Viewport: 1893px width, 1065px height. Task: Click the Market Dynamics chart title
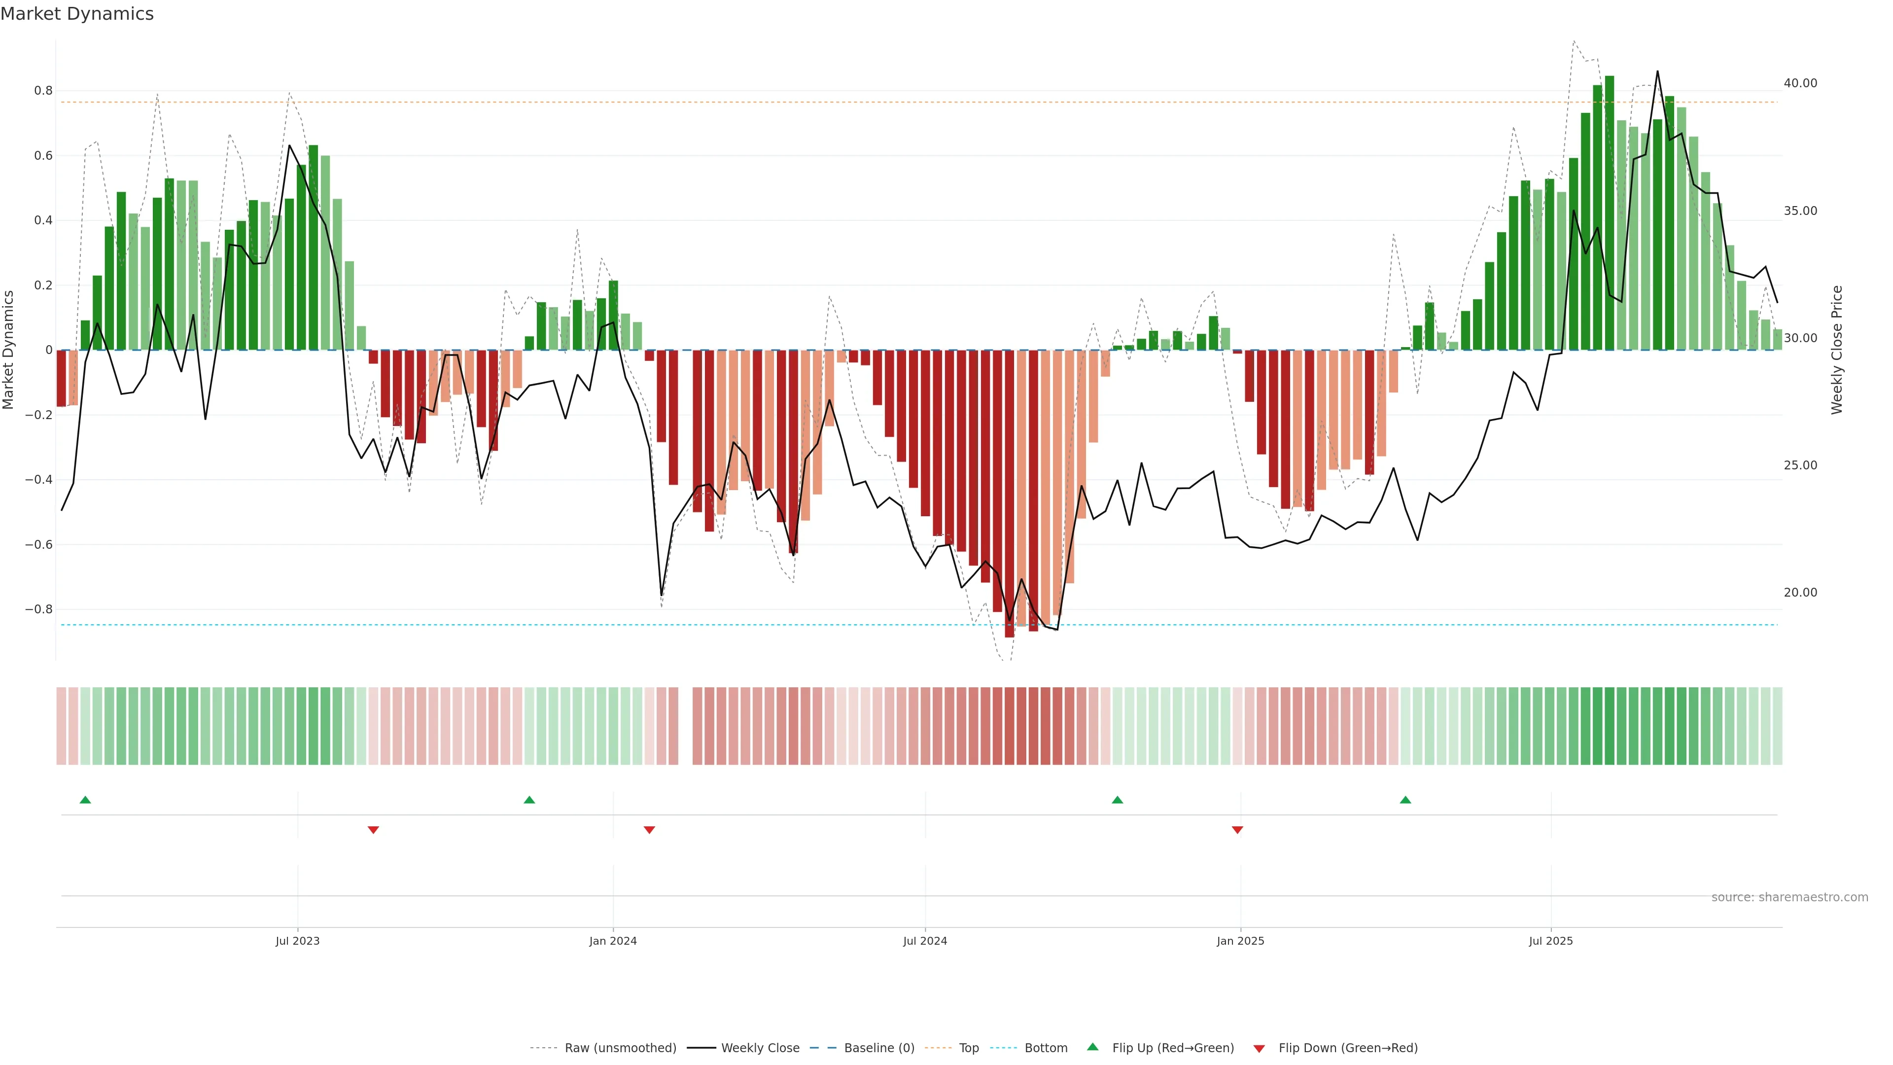tap(77, 14)
